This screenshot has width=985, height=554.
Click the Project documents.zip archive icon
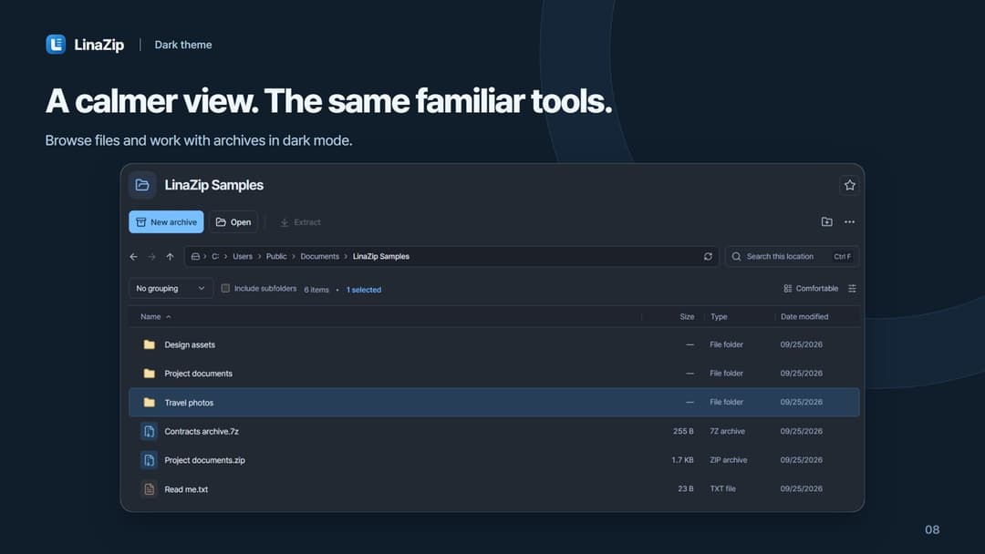[x=149, y=460]
